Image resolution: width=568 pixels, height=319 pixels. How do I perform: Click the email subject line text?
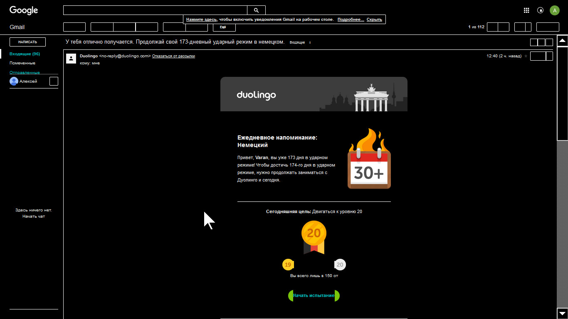pos(175,42)
